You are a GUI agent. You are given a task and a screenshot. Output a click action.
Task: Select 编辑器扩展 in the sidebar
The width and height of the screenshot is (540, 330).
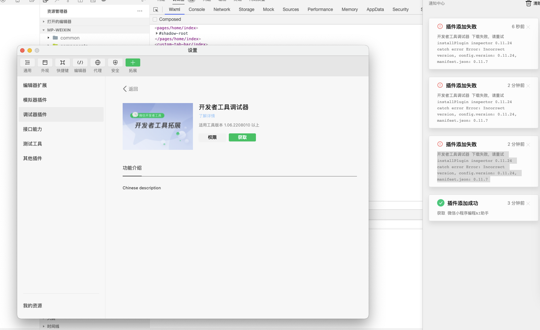coord(61,85)
